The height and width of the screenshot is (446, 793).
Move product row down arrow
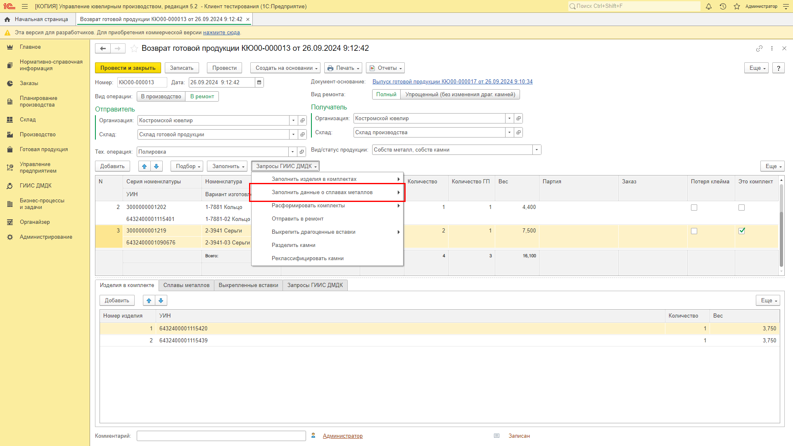tap(156, 166)
